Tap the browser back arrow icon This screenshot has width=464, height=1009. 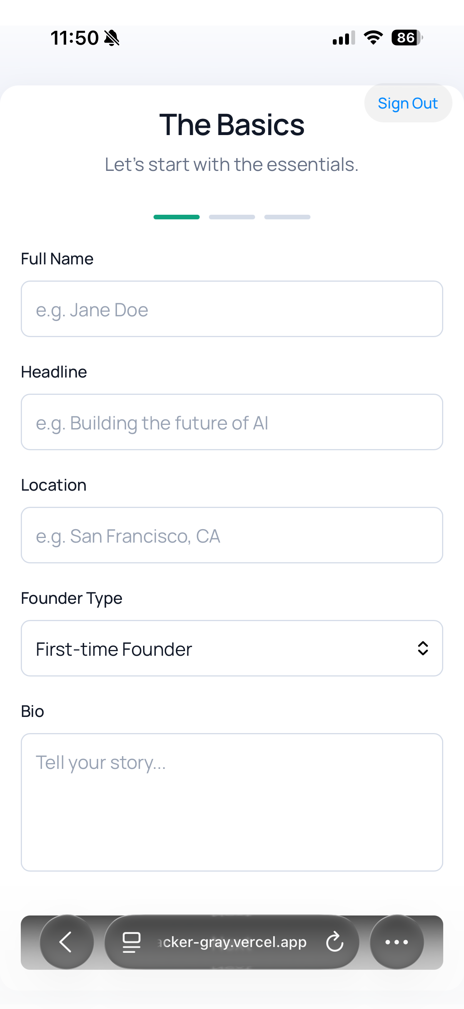[x=66, y=942]
